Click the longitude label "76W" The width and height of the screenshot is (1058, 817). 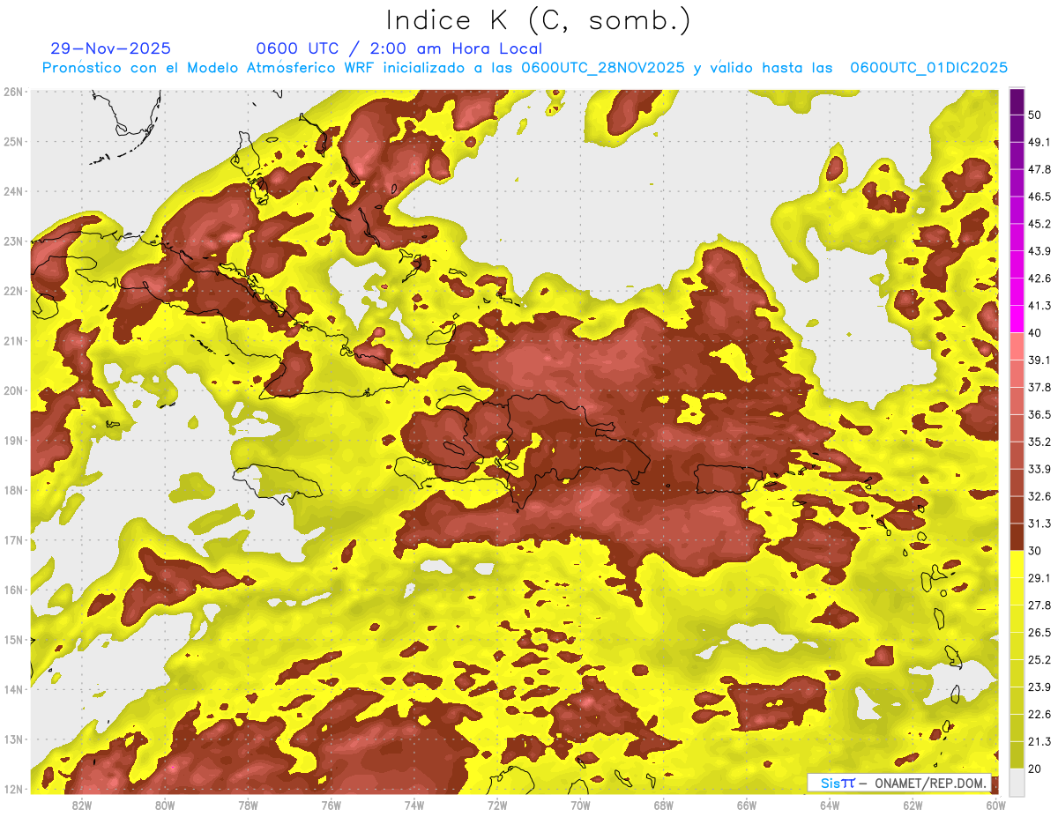point(331,805)
